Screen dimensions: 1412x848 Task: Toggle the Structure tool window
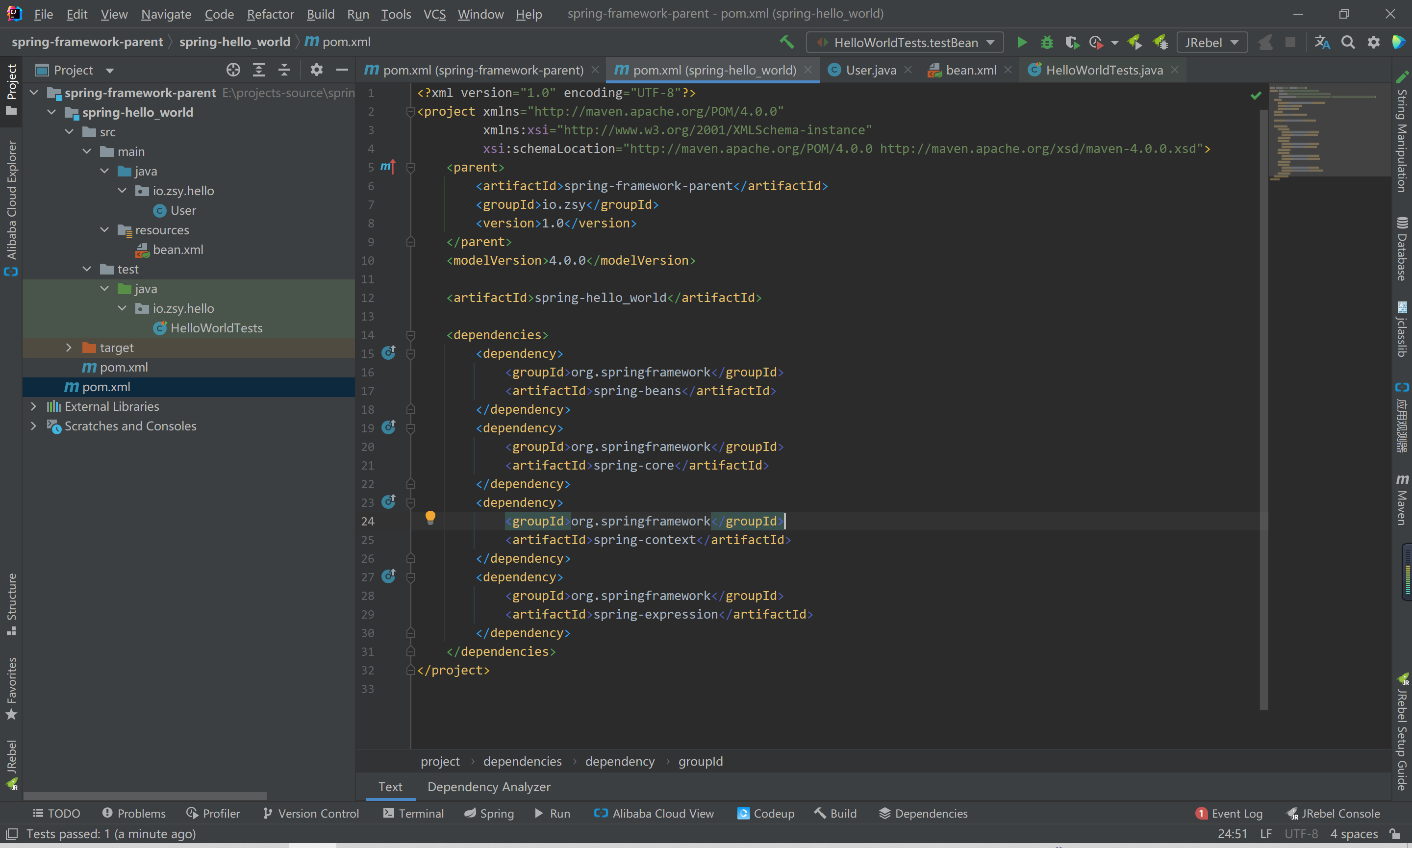coord(11,603)
